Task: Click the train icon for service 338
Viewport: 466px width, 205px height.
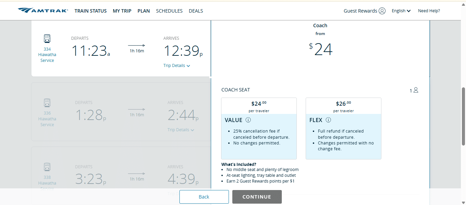Action: (47, 167)
